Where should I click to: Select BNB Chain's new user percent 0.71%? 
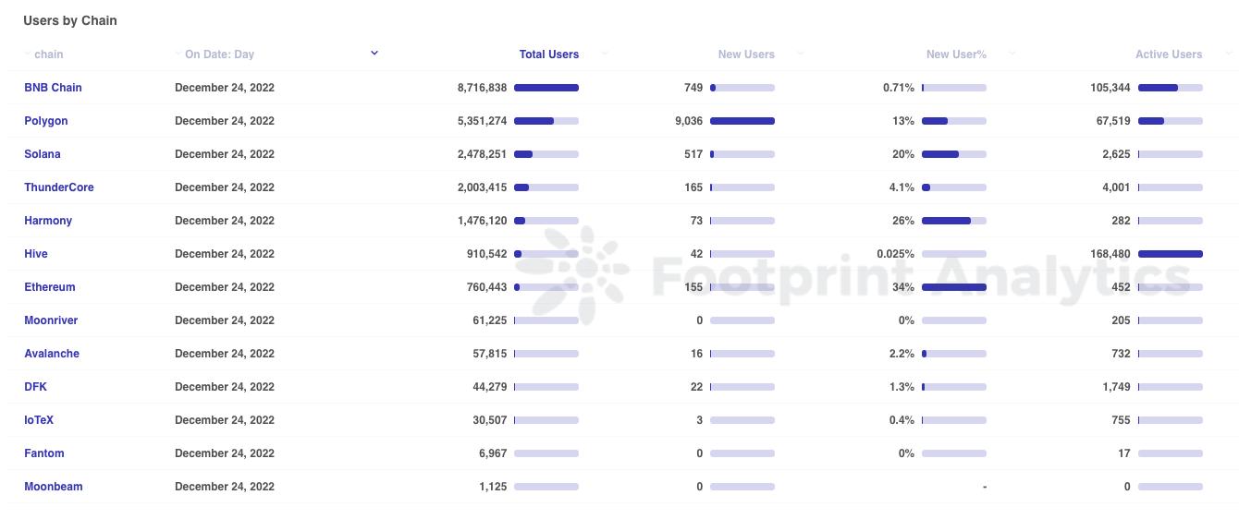click(x=899, y=88)
